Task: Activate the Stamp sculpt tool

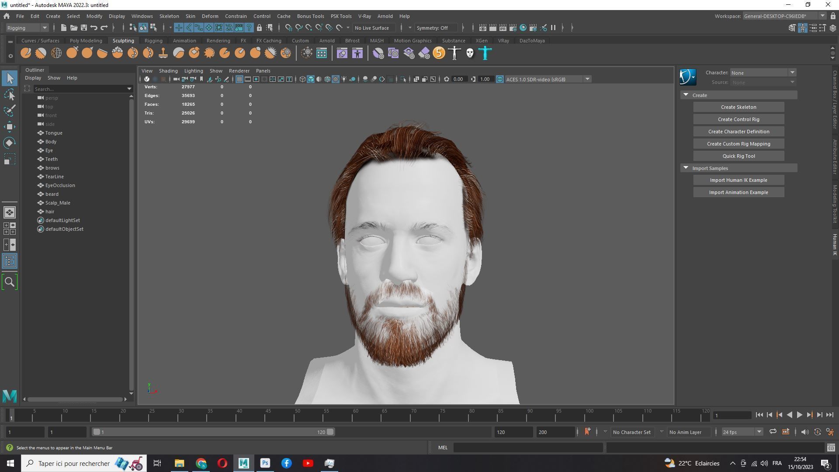Action: click(x=163, y=53)
